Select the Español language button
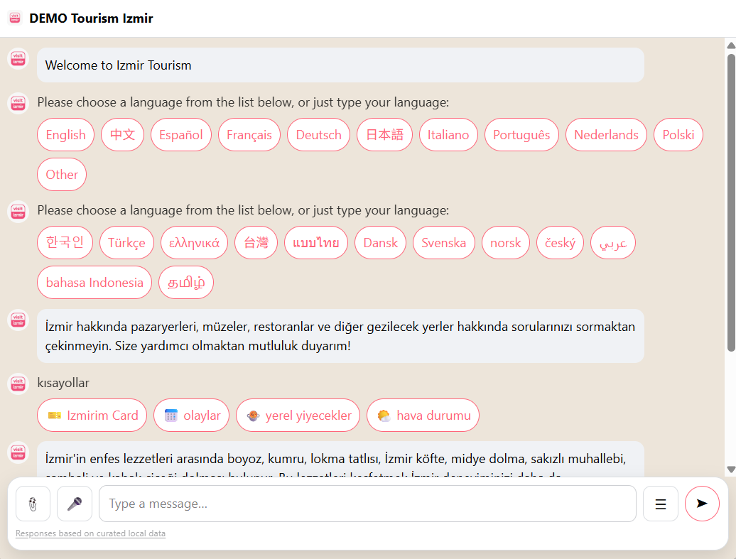 click(180, 135)
